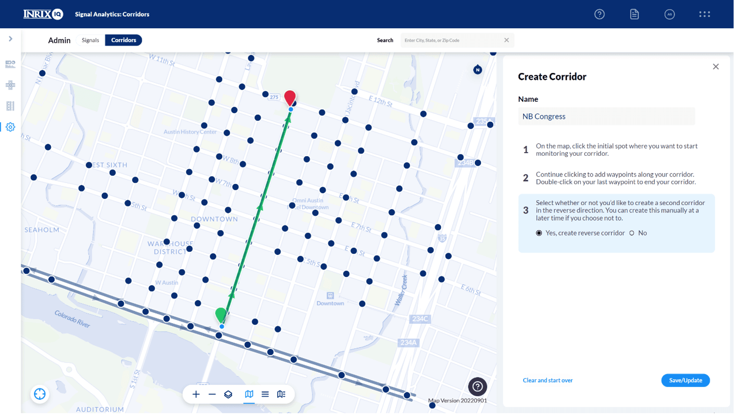This screenshot has width=734, height=414.
Task: Click the Signal Analytics: Corridors title
Action: [112, 14]
